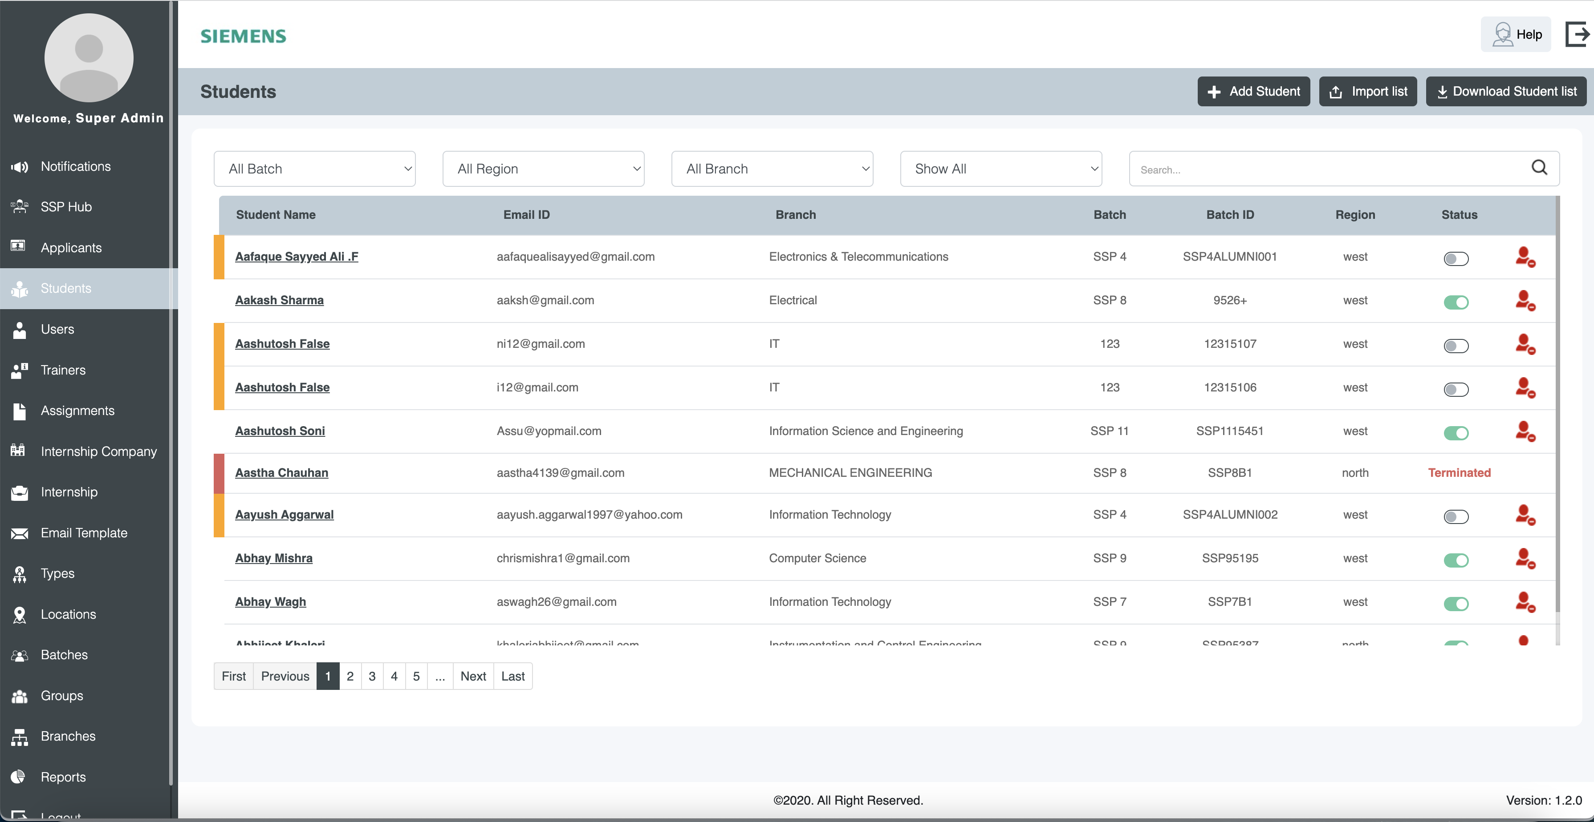The image size is (1594, 822).
Task: Open Applicants in the sidebar menu
Action: coord(71,248)
